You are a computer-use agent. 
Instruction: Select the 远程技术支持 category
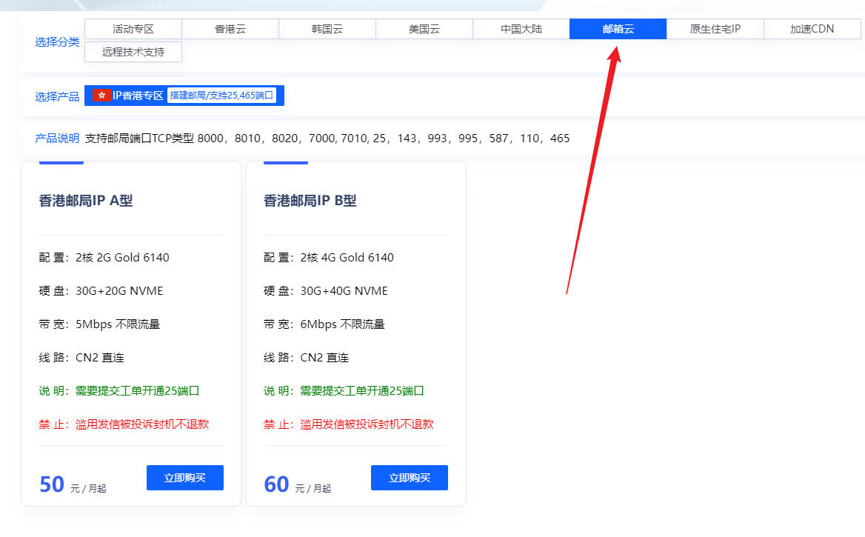[x=133, y=52]
